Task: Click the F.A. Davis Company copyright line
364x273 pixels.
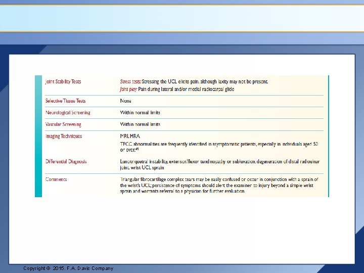Action: (x=68, y=268)
